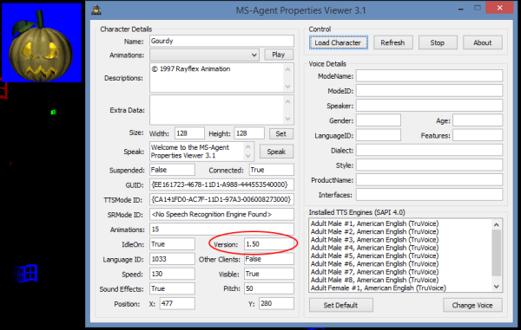
Task: Click the IdleOn field
Action: tap(172, 244)
